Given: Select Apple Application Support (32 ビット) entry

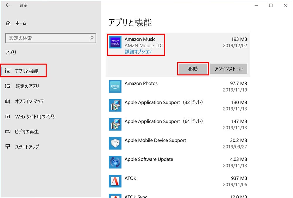Looking at the screenshot, I should point(178,105).
